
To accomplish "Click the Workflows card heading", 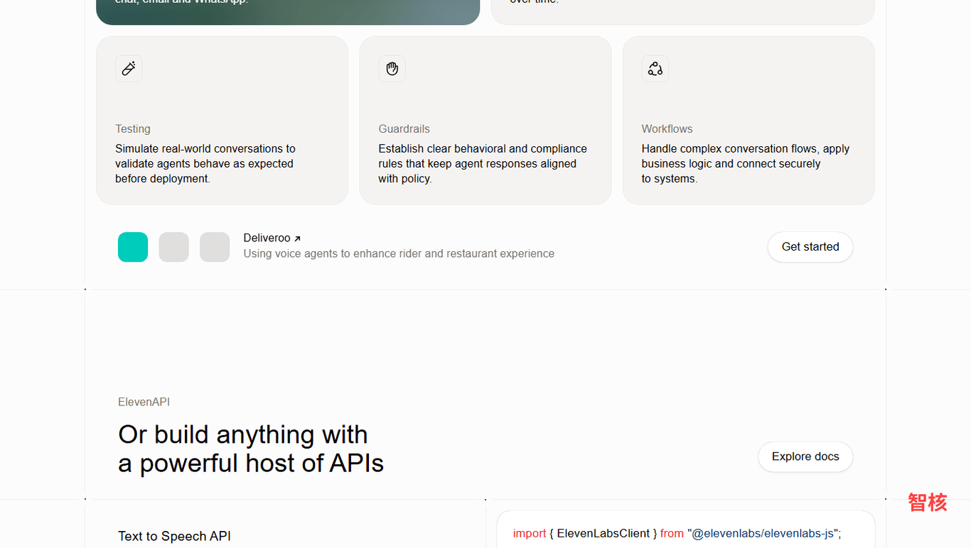I will click(x=667, y=128).
